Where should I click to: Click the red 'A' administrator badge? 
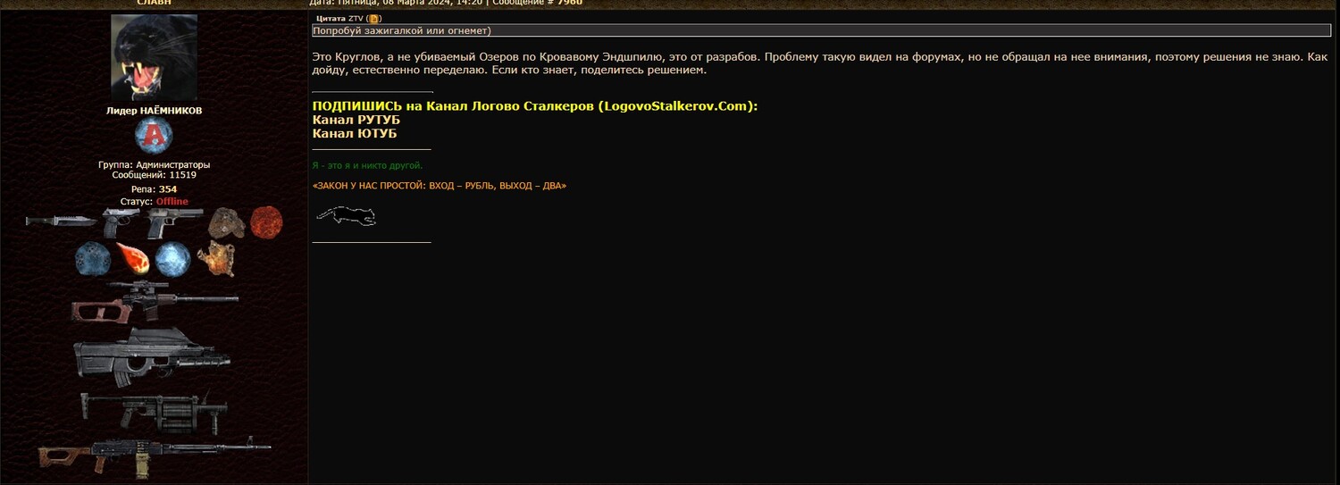(x=154, y=136)
